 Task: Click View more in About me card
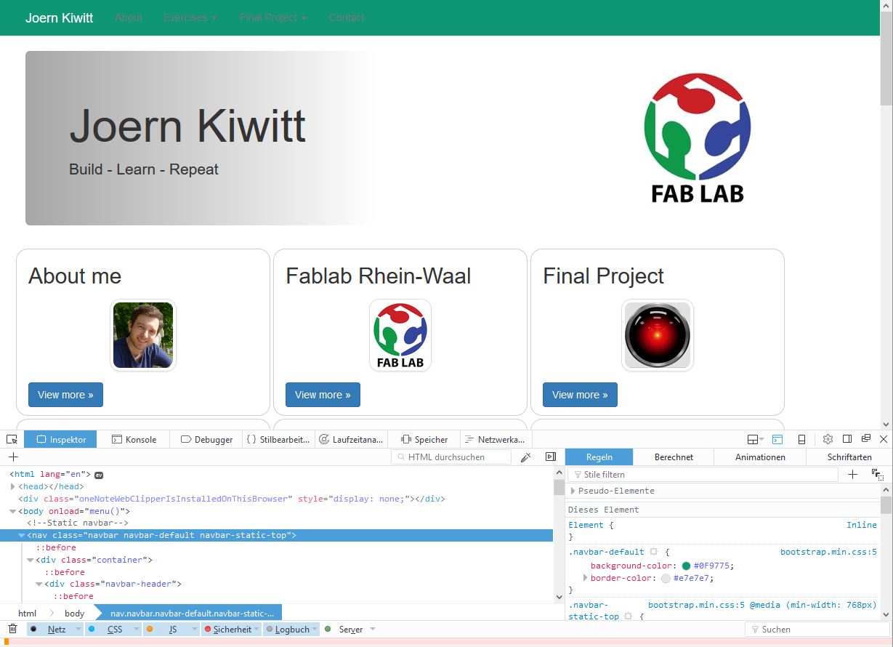(x=65, y=395)
